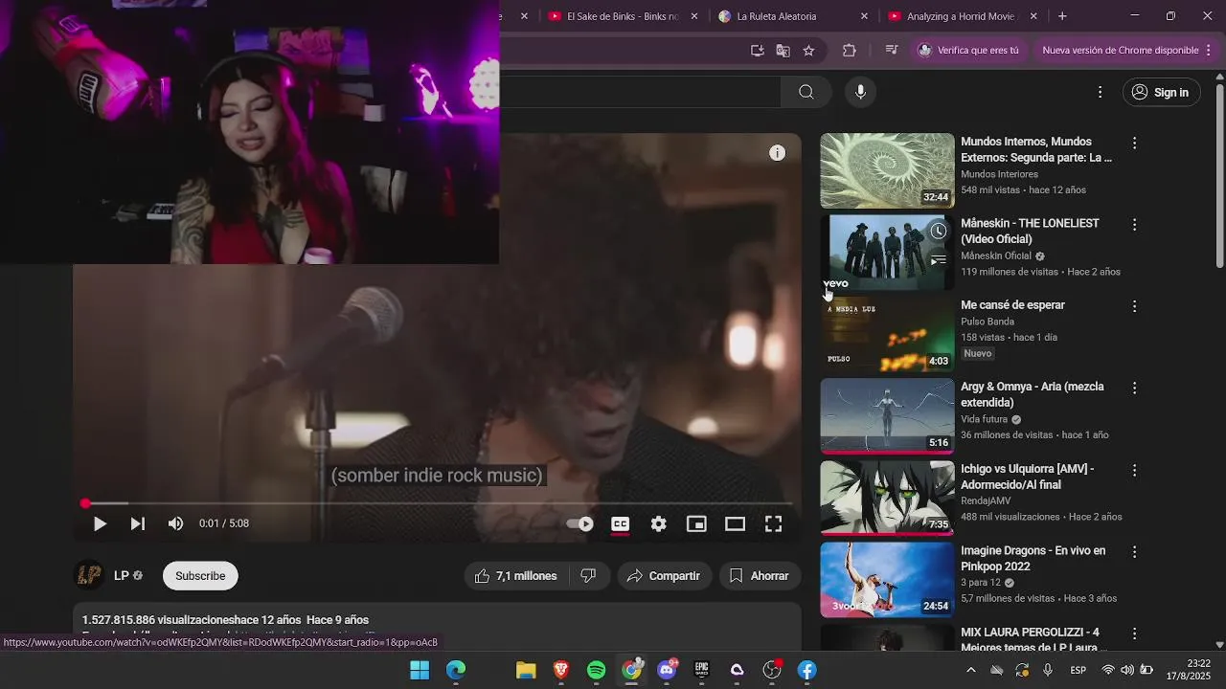1226x689 pixels.
Task: Open a new browser tab
Action: (x=1062, y=16)
